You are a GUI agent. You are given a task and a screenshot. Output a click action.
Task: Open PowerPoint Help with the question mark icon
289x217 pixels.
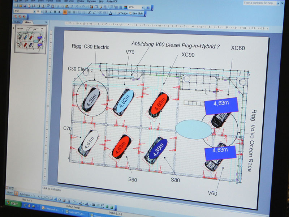coord(148,8)
